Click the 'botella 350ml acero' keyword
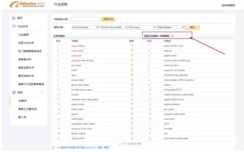 pos(174,99)
